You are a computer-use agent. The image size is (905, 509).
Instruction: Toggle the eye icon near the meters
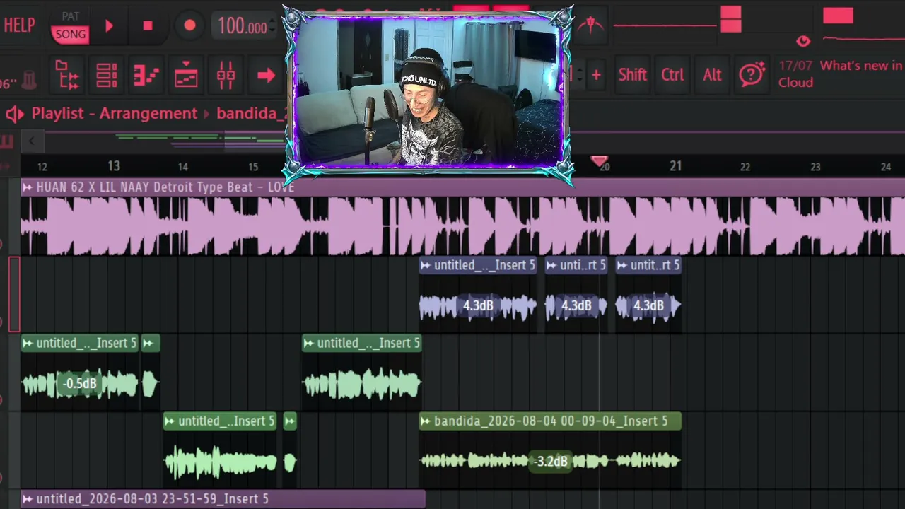(803, 41)
